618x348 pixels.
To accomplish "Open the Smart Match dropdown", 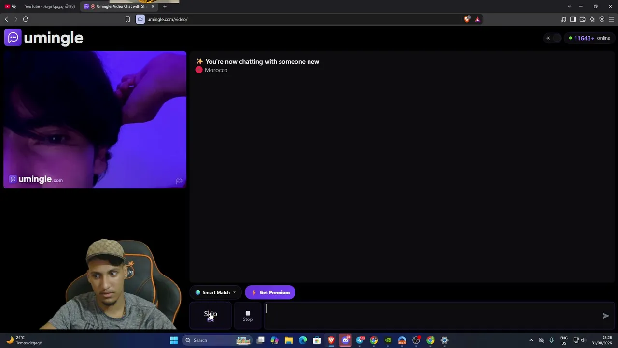I will [215, 292].
